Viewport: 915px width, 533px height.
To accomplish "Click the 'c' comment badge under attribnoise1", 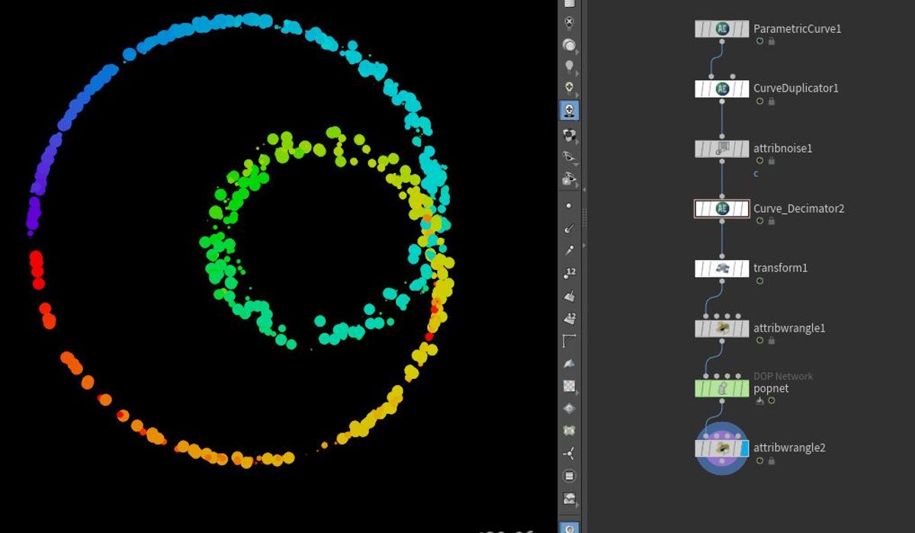I will [756, 174].
